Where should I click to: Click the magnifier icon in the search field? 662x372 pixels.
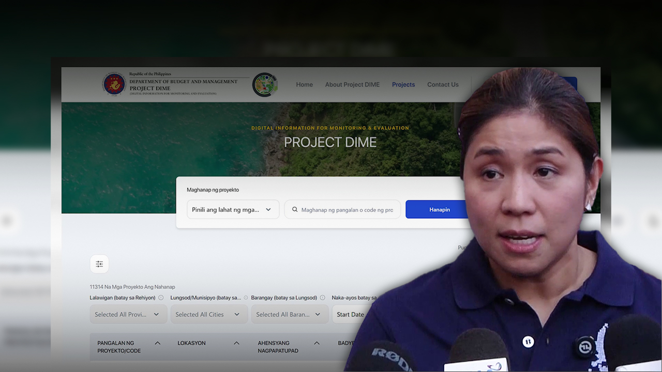[295, 210]
